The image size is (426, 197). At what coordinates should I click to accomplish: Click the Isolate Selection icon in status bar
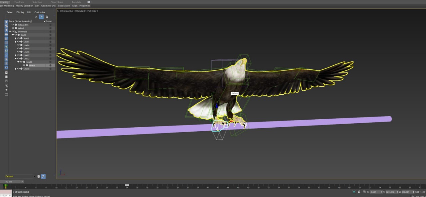click(354, 192)
